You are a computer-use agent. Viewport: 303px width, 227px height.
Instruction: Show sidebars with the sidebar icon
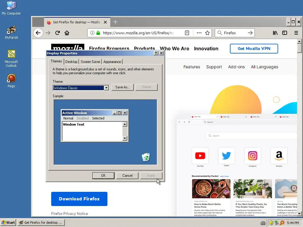coord(285,33)
